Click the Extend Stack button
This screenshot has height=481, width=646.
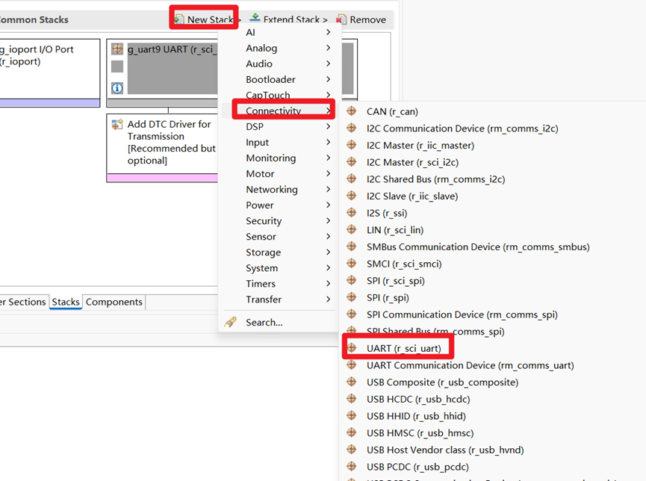(x=288, y=19)
